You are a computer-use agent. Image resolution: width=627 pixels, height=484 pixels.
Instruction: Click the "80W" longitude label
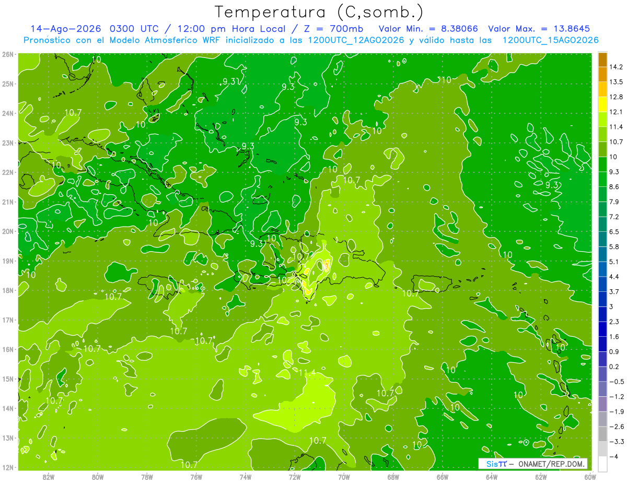(98, 477)
